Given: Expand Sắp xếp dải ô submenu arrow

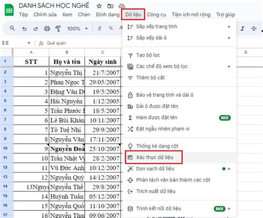Looking at the screenshot, I should pyautogui.click(x=229, y=38).
